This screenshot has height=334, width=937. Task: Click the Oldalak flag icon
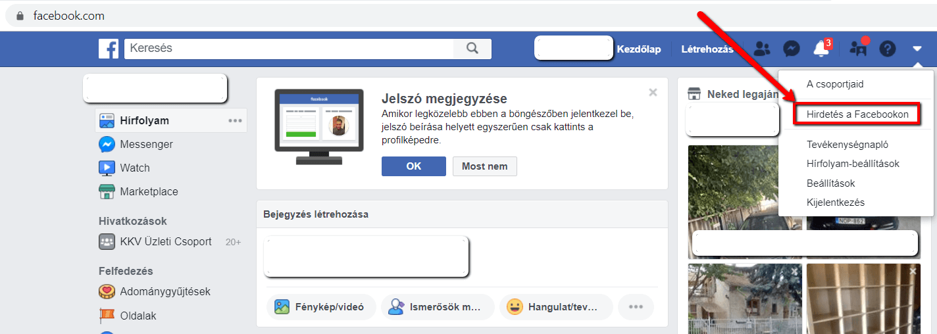click(107, 316)
